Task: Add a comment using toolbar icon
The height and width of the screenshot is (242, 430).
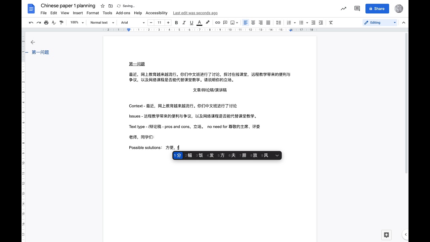Action: point(225,23)
